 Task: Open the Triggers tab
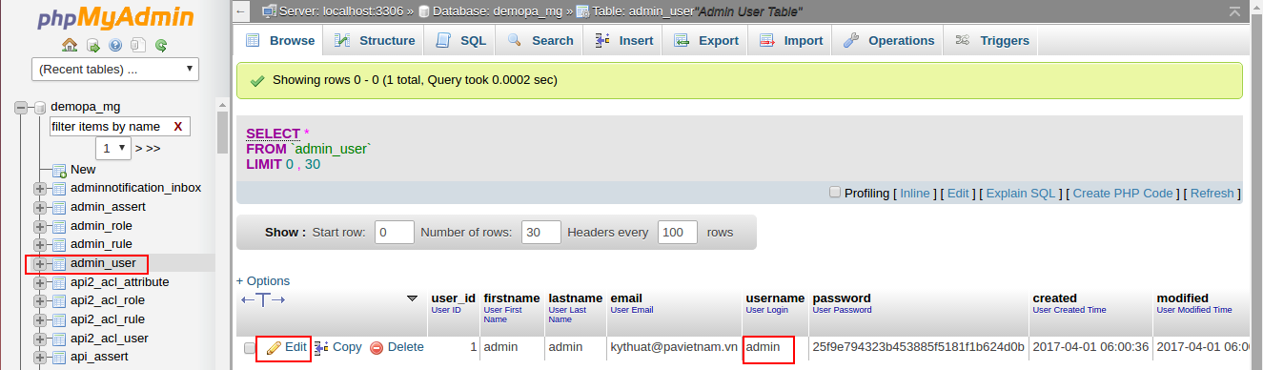point(991,40)
